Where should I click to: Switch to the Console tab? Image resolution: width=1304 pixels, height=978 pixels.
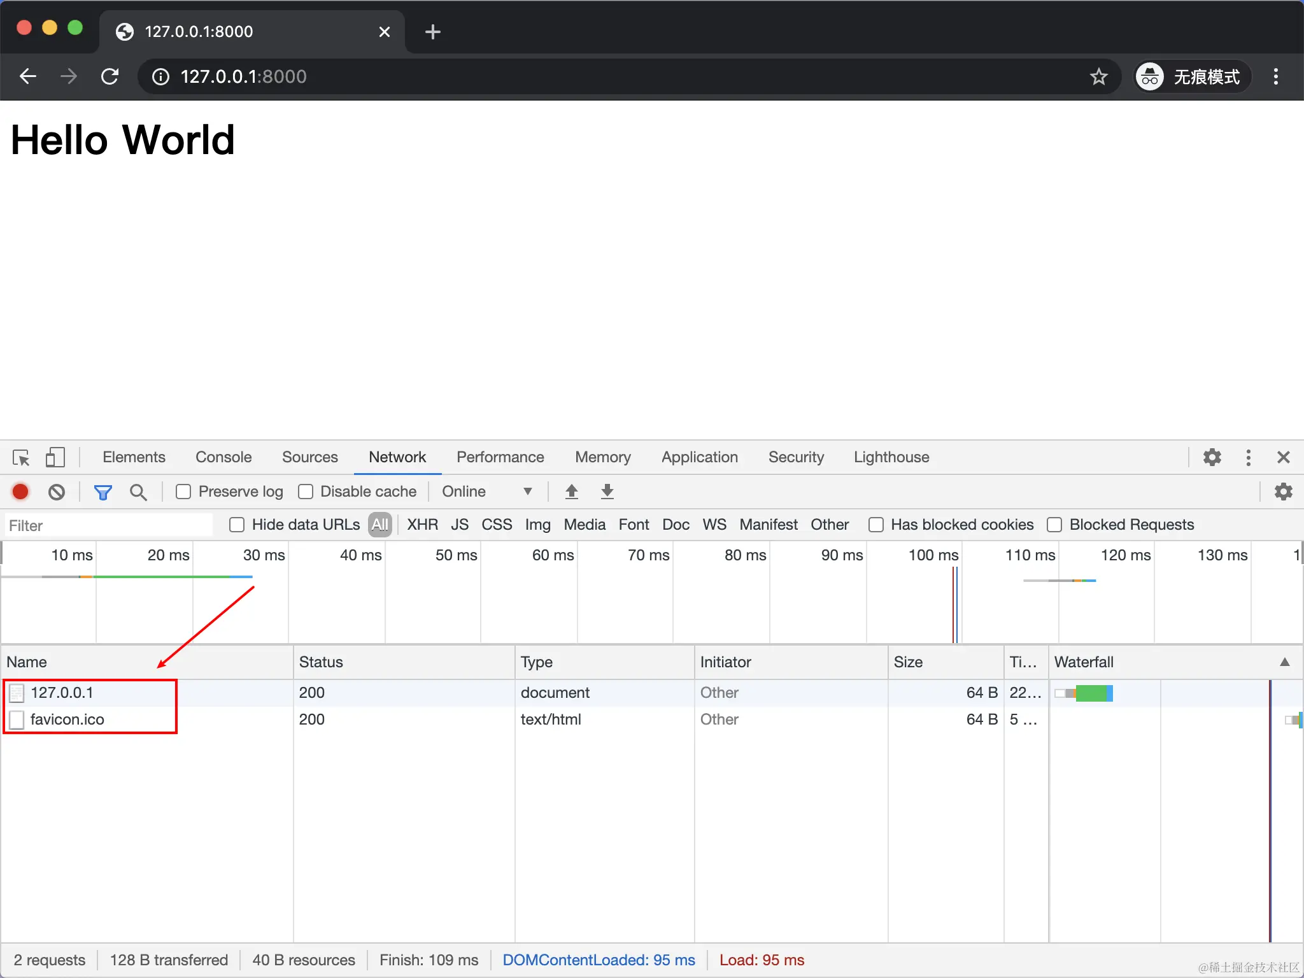(223, 457)
